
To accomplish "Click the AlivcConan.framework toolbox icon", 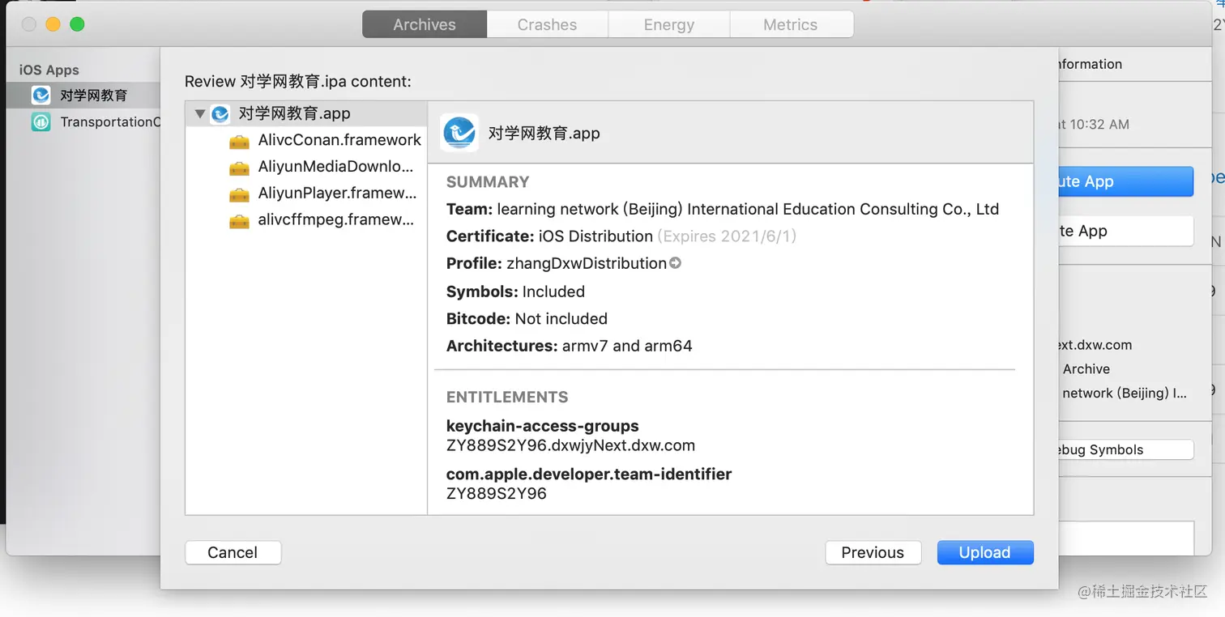I will click(239, 141).
